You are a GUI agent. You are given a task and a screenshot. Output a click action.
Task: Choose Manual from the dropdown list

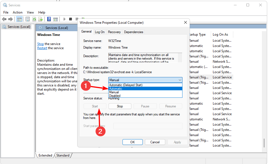(145, 92)
